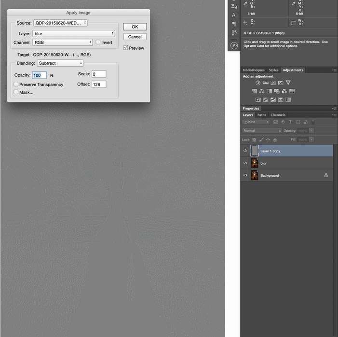Cancel the Apply Image dialog
Viewport: 338px width, 337px height.
point(135,37)
